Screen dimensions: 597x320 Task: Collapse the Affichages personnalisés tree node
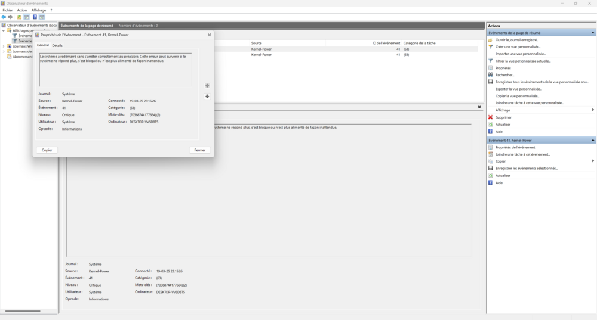coord(4,30)
